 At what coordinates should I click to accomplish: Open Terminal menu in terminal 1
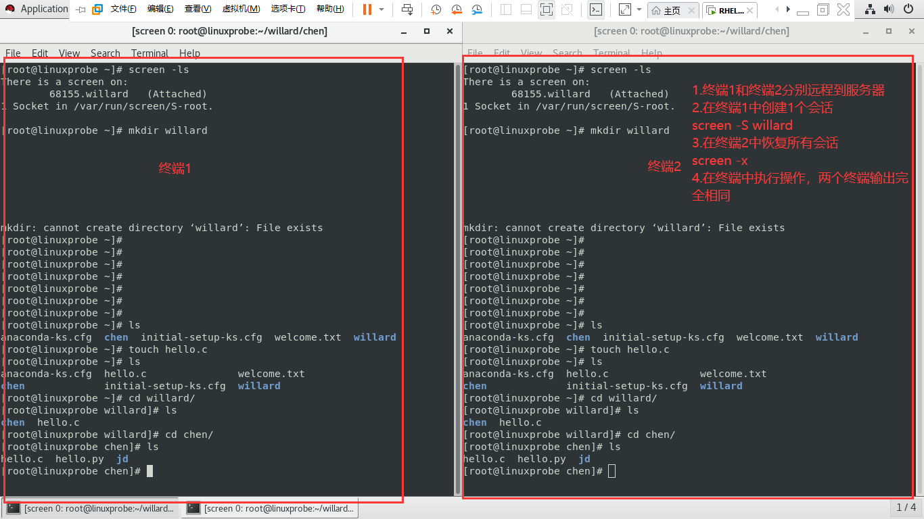149,53
